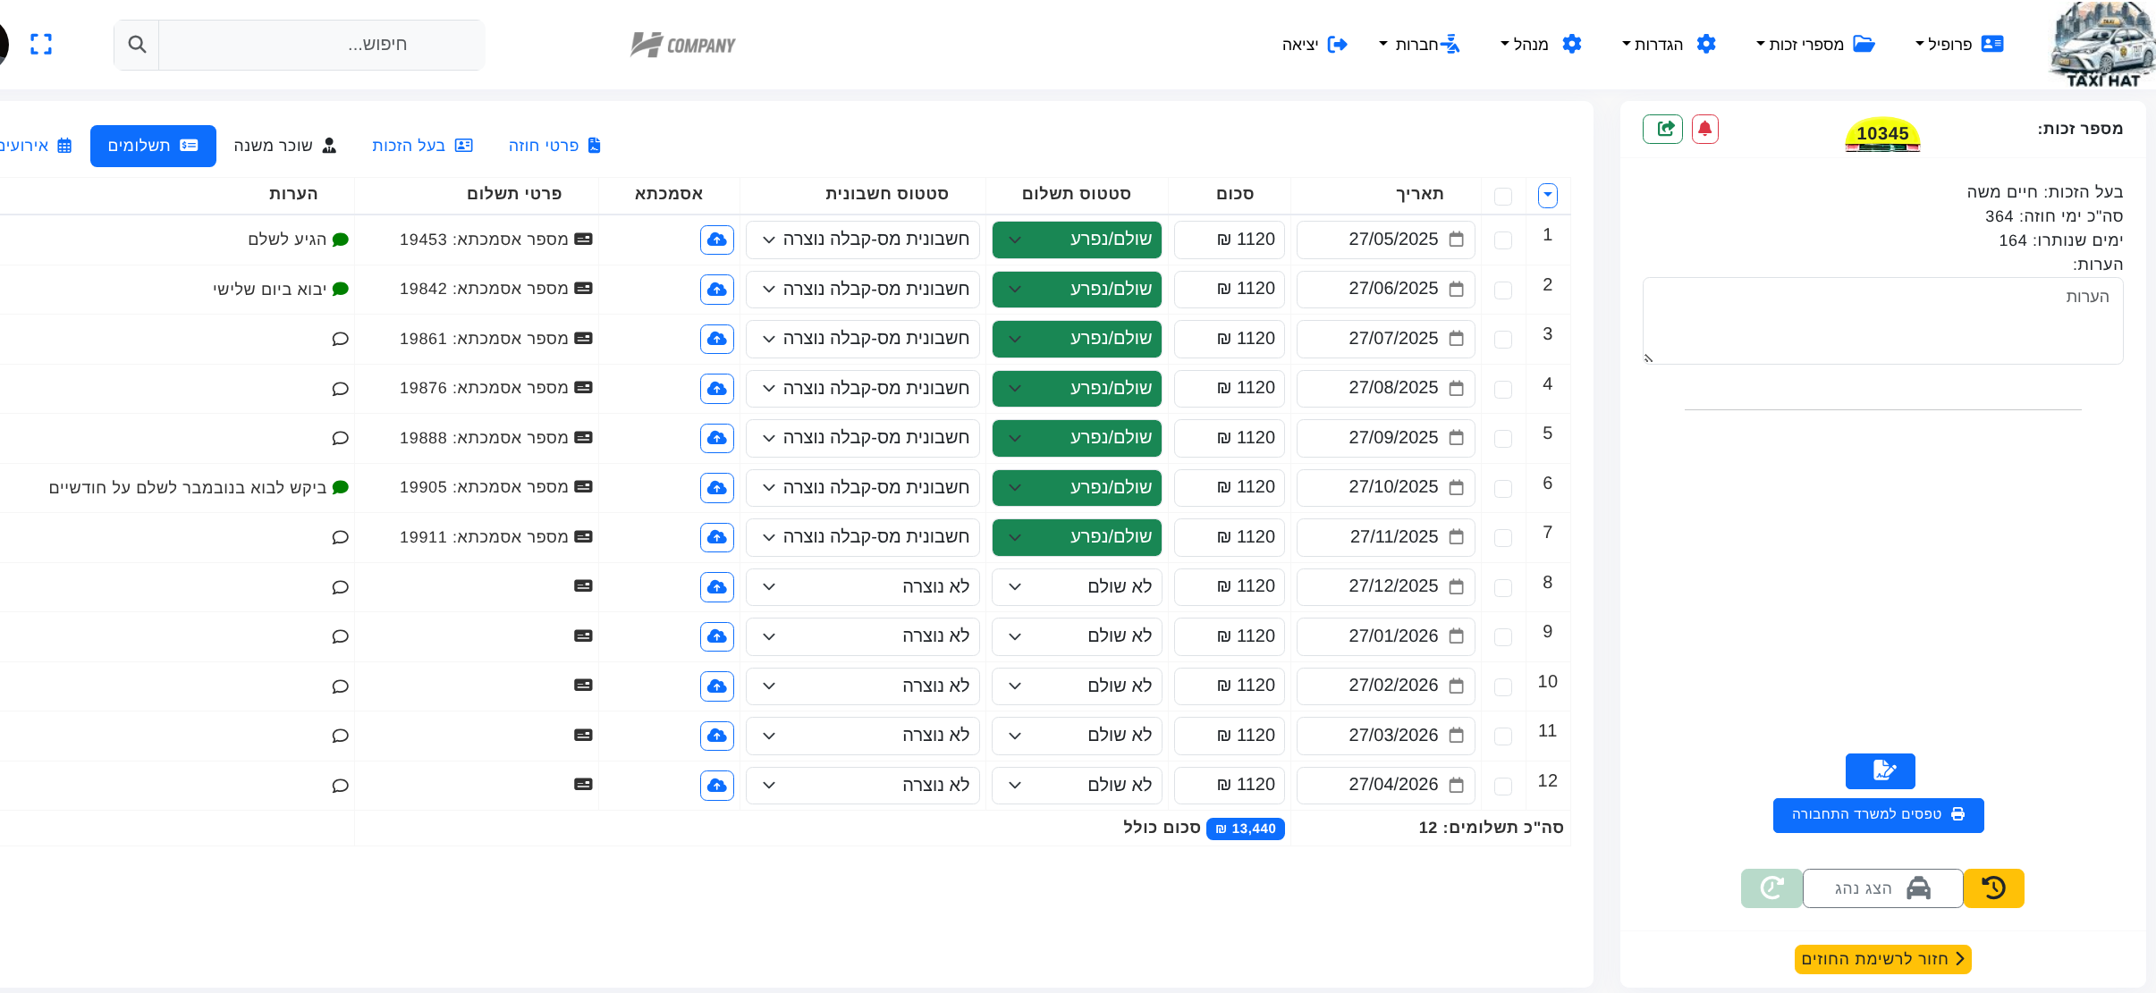Open comment bubble in row 3
Screen dimensions: 2156x993
pyautogui.click(x=340, y=339)
